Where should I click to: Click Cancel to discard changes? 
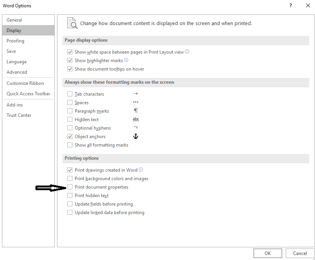[x=300, y=253]
